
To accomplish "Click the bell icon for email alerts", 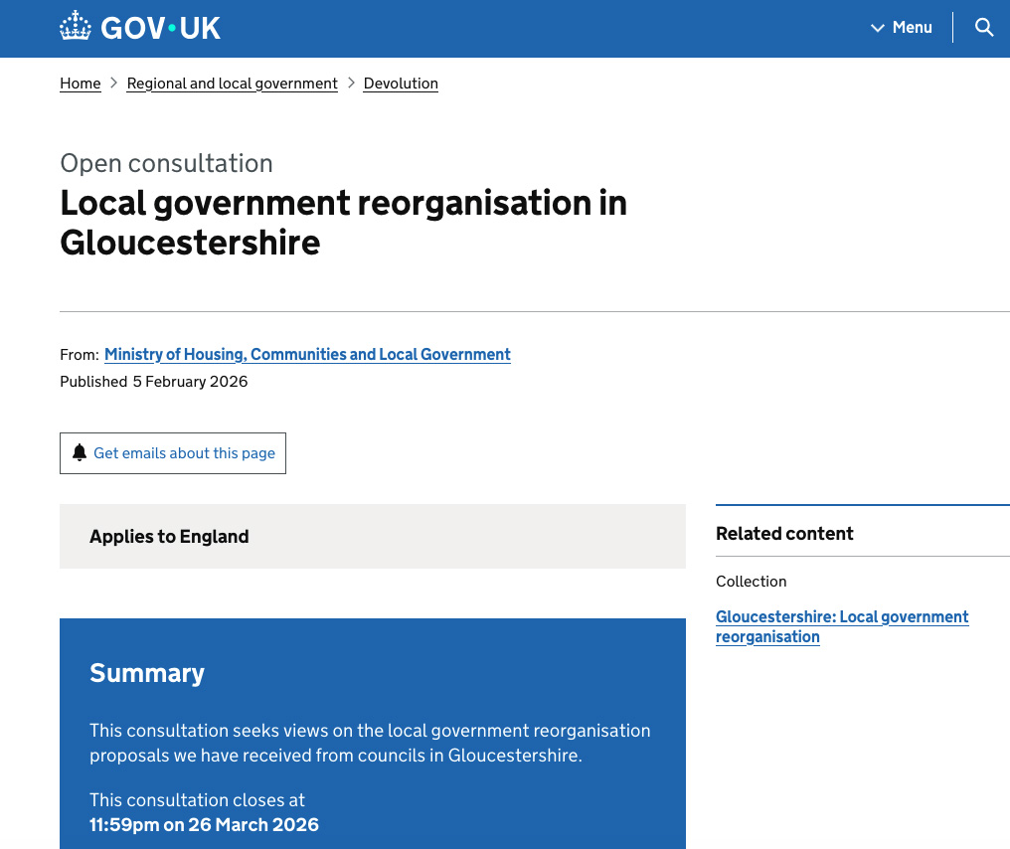I will tap(80, 453).
